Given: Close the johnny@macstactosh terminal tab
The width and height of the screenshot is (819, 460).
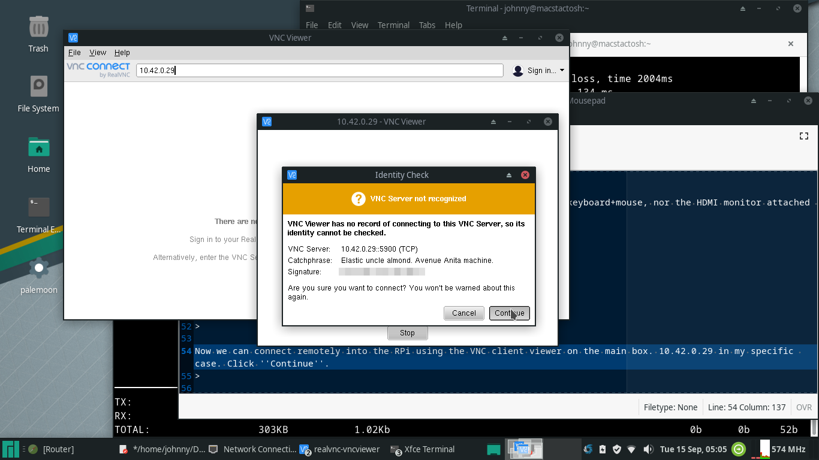Looking at the screenshot, I should click(791, 44).
